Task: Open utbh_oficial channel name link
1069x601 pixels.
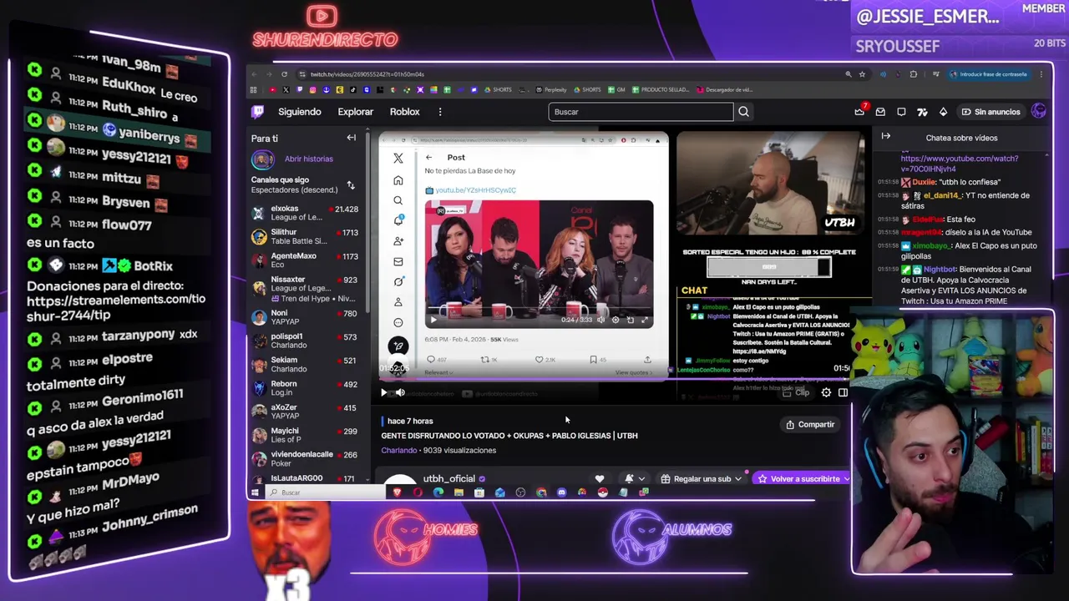Action: [x=448, y=478]
